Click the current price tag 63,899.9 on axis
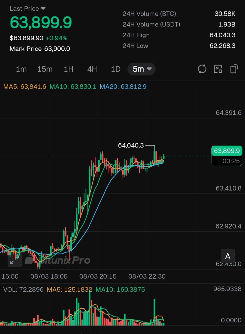This screenshot has height=334, width=245. tap(227, 151)
